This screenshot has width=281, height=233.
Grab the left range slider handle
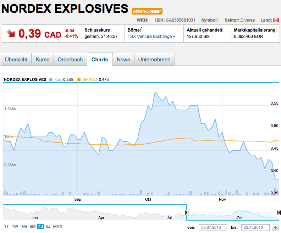click(x=187, y=212)
